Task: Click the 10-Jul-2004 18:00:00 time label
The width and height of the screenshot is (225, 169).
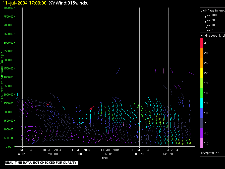Action: click(22, 152)
